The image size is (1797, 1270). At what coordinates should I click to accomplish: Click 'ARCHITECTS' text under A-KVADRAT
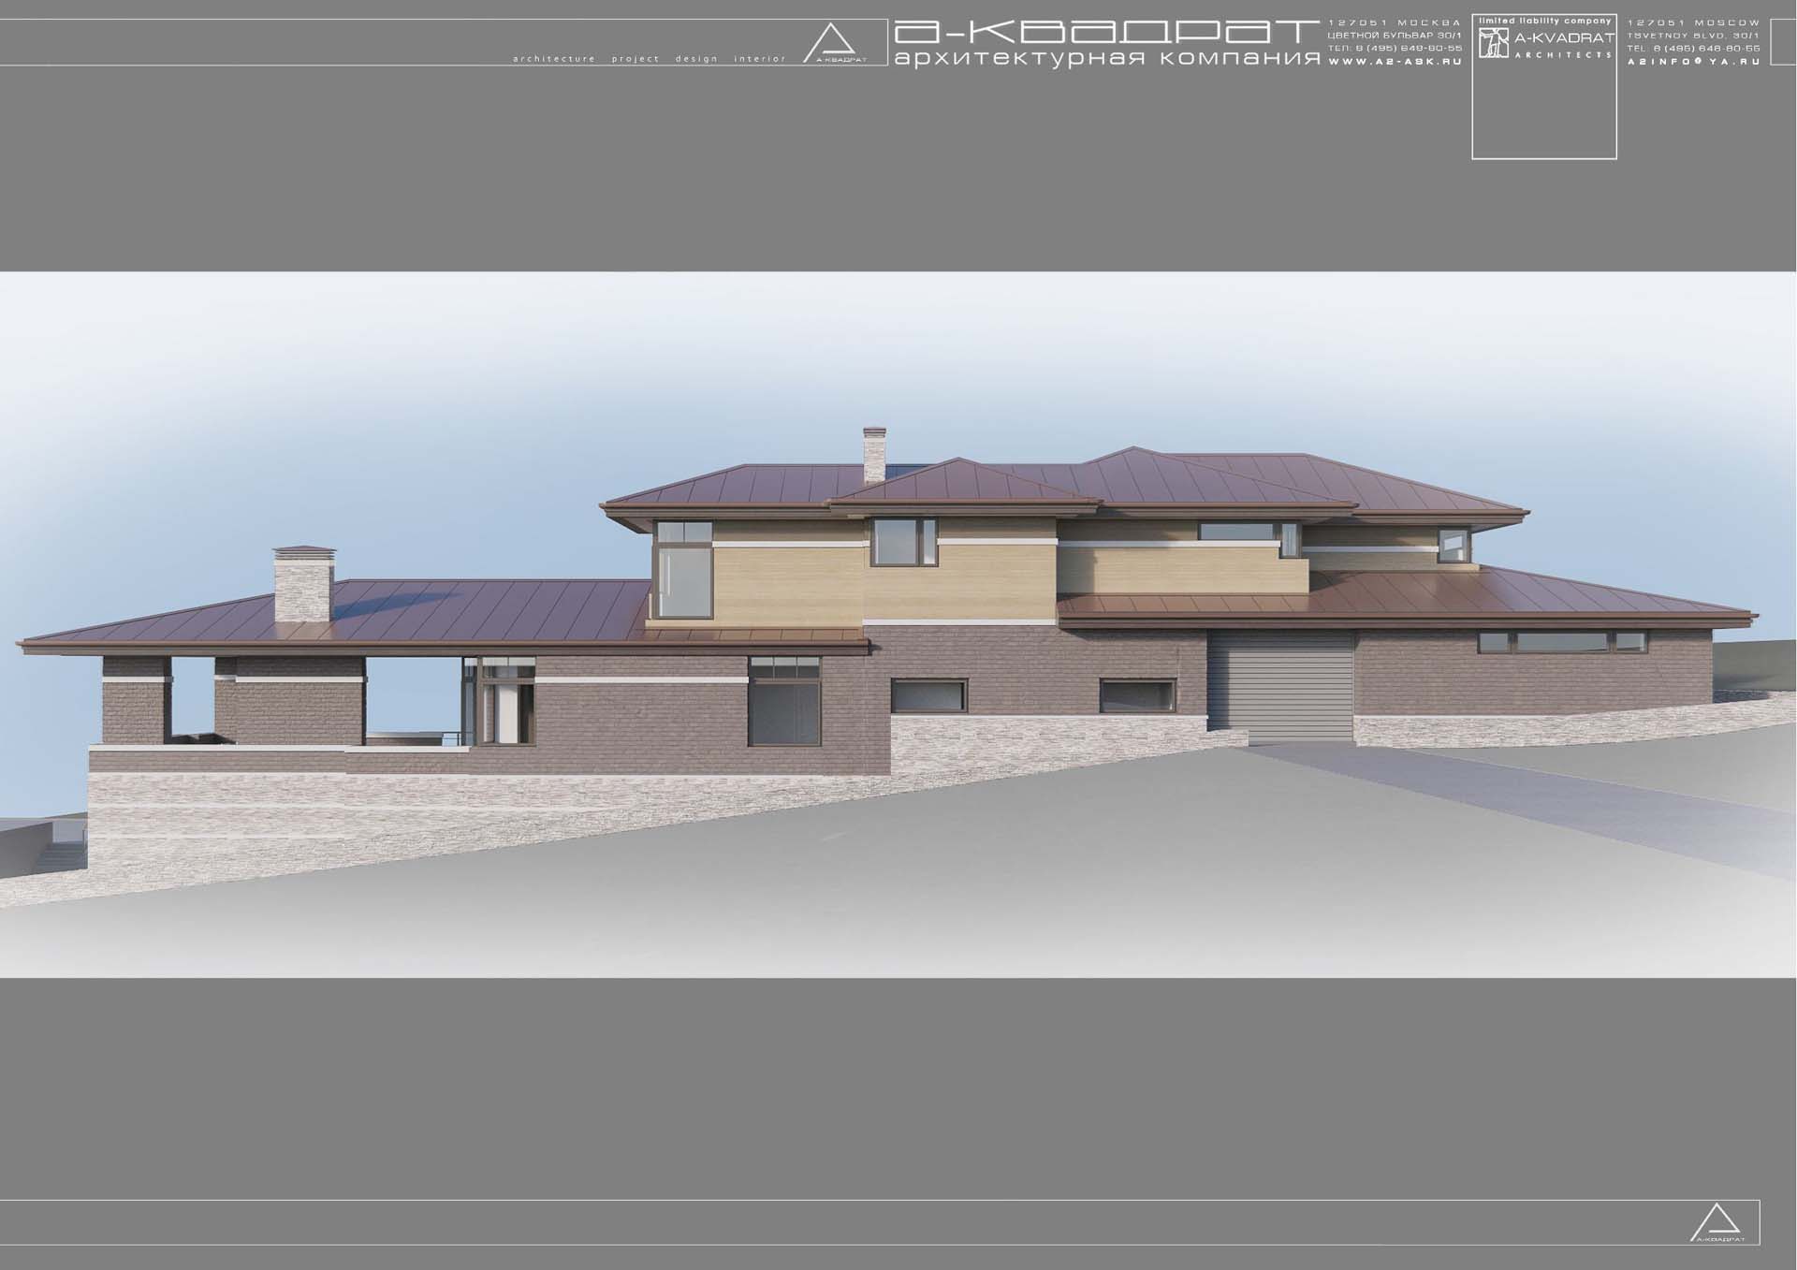point(1564,54)
